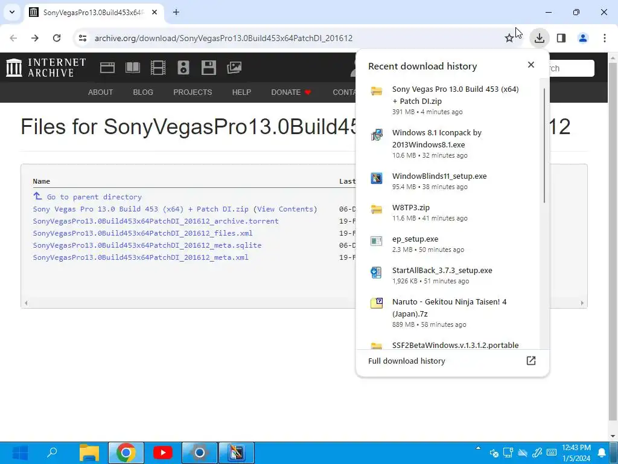Open the Chrome profile avatar
Screen dimensions: 618x464
pyautogui.click(x=582, y=38)
